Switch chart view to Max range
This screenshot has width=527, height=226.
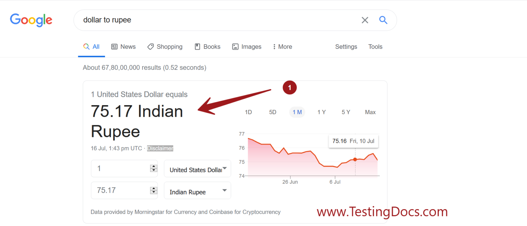click(x=370, y=112)
